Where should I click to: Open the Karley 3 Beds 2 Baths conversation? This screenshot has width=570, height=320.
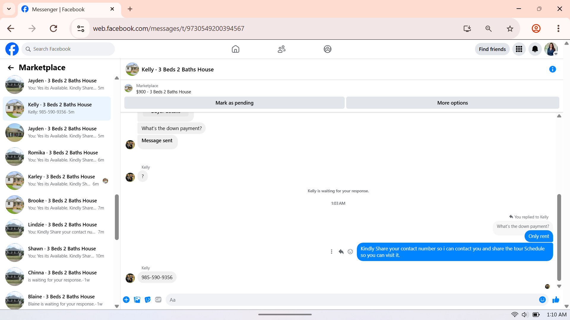coord(57,180)
